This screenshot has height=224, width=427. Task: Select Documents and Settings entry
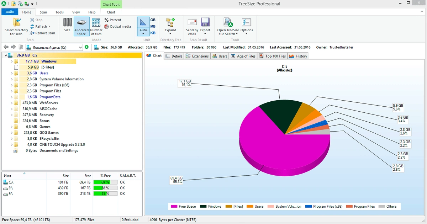(x=72, y=150)
